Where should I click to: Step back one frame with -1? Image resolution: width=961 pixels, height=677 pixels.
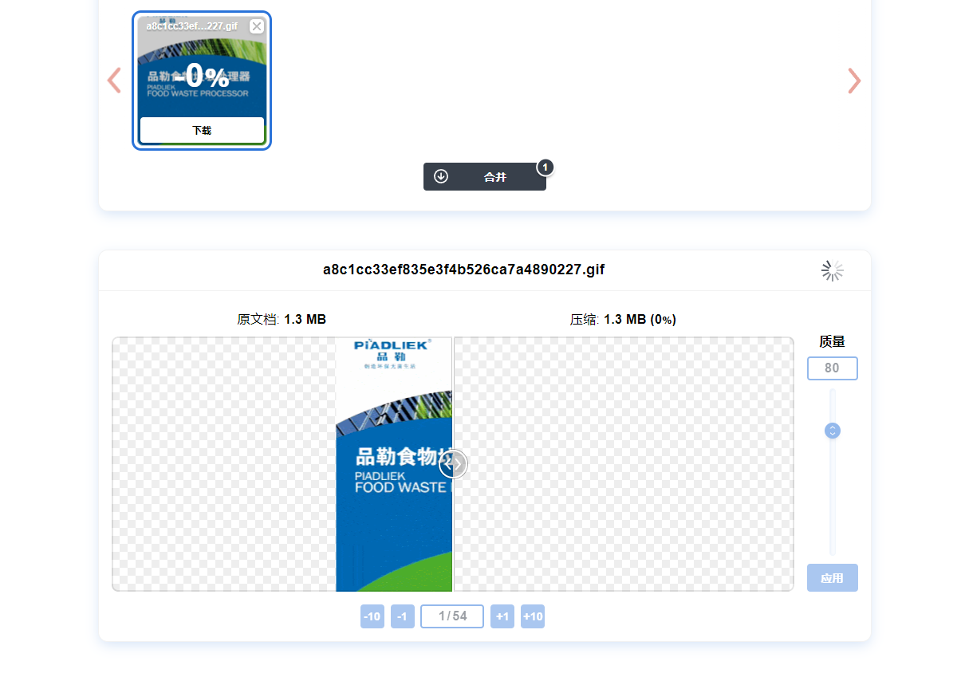402,616
